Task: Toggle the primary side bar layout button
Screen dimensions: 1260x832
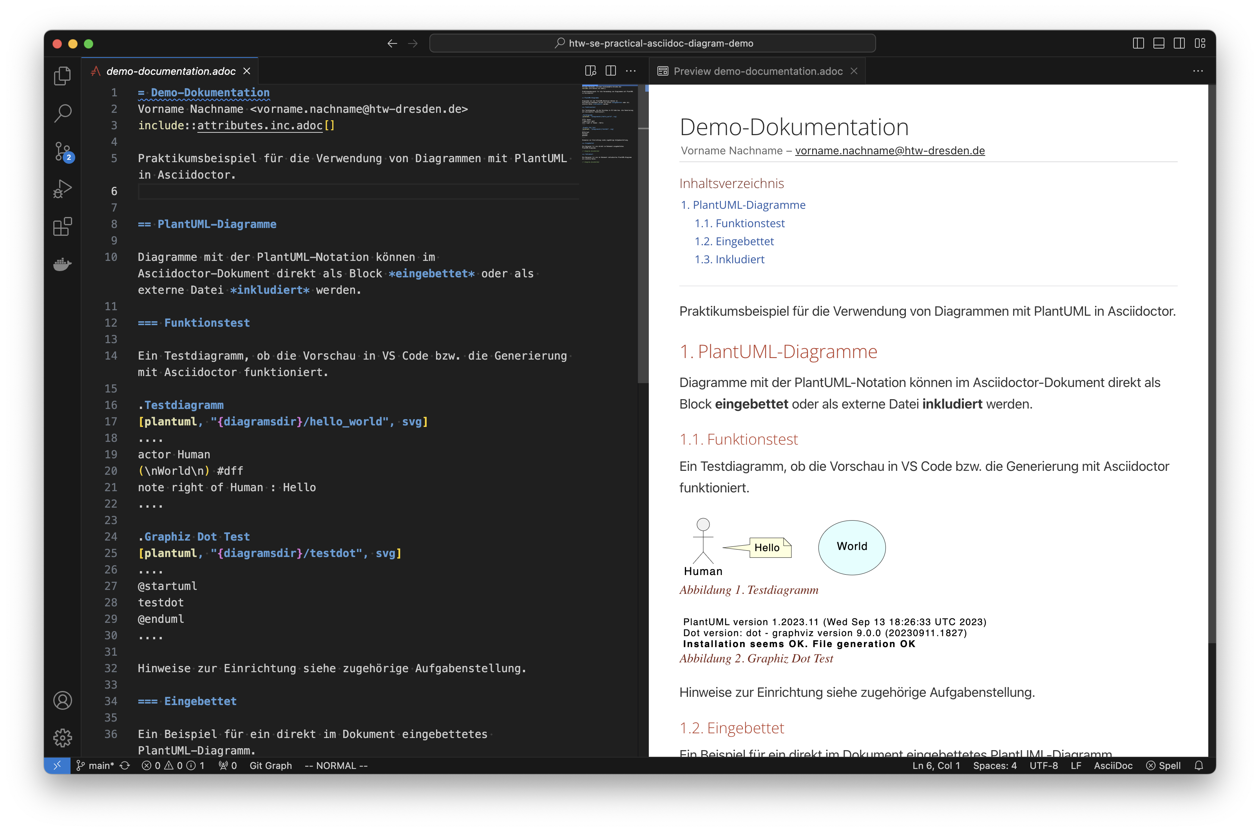Action: click(1138, 43)
